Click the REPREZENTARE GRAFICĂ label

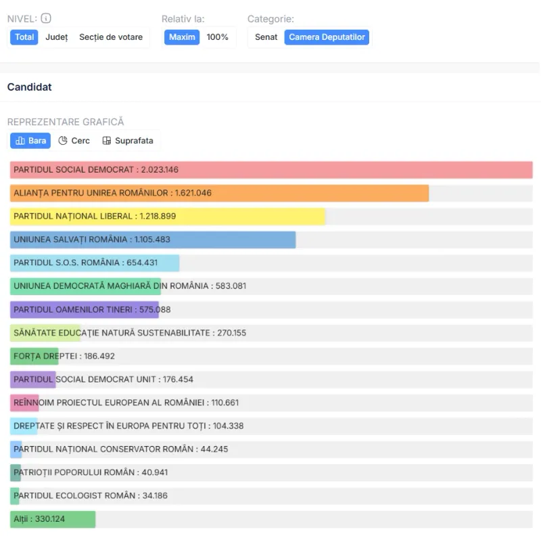[66, 122]
